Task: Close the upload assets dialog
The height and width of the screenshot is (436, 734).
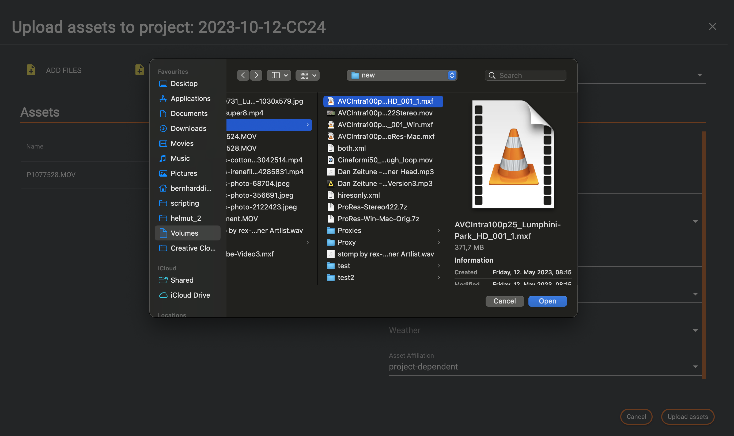Action: click(712, 27)
